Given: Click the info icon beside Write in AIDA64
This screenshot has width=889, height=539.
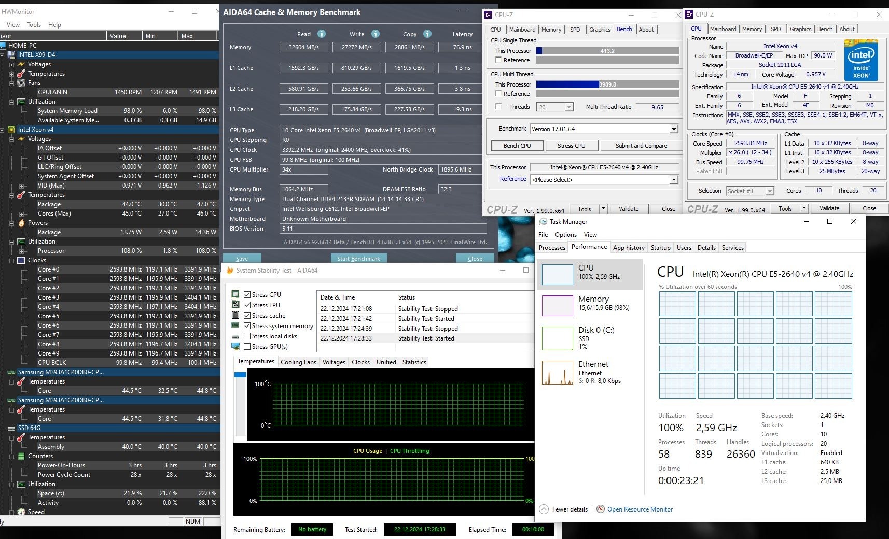Looking at the screenshot, I should tap(376, 34).
